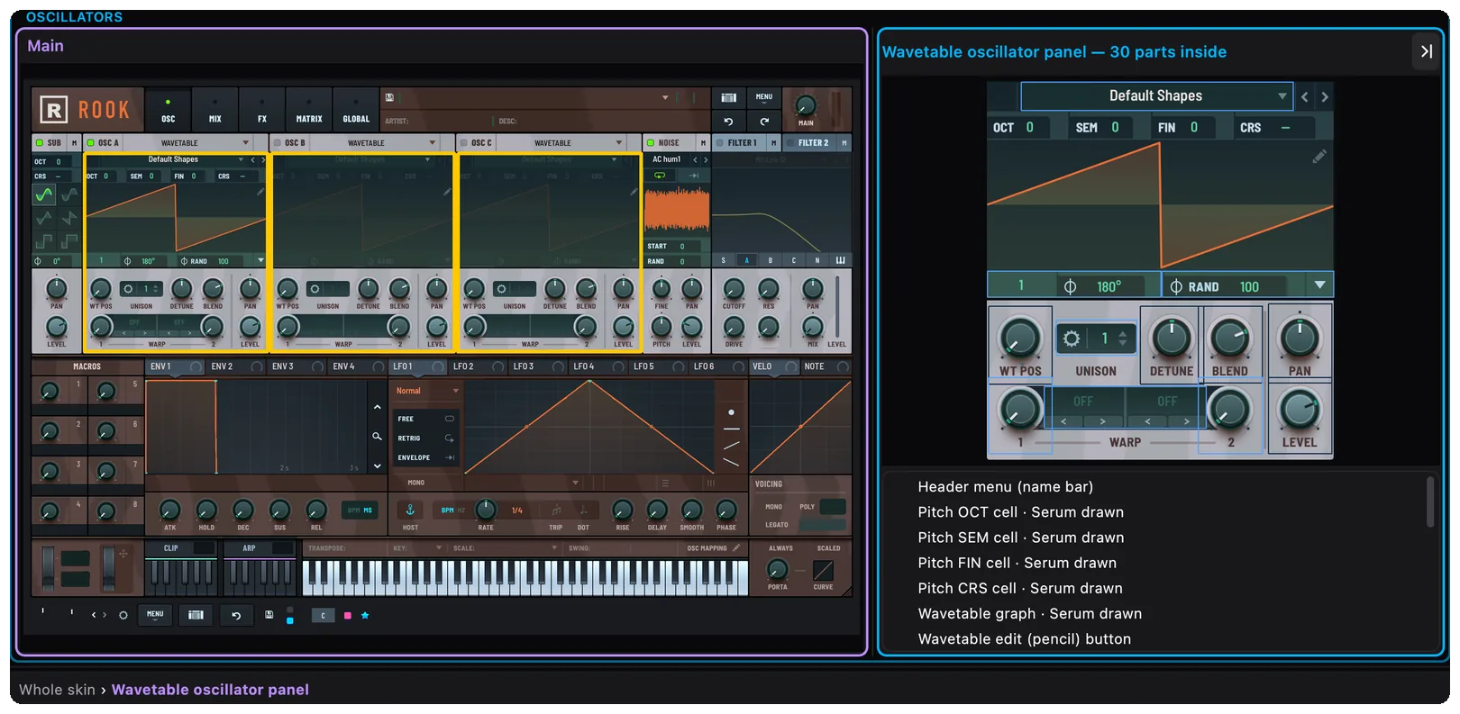Toggle the NOISE power LED

651,142
